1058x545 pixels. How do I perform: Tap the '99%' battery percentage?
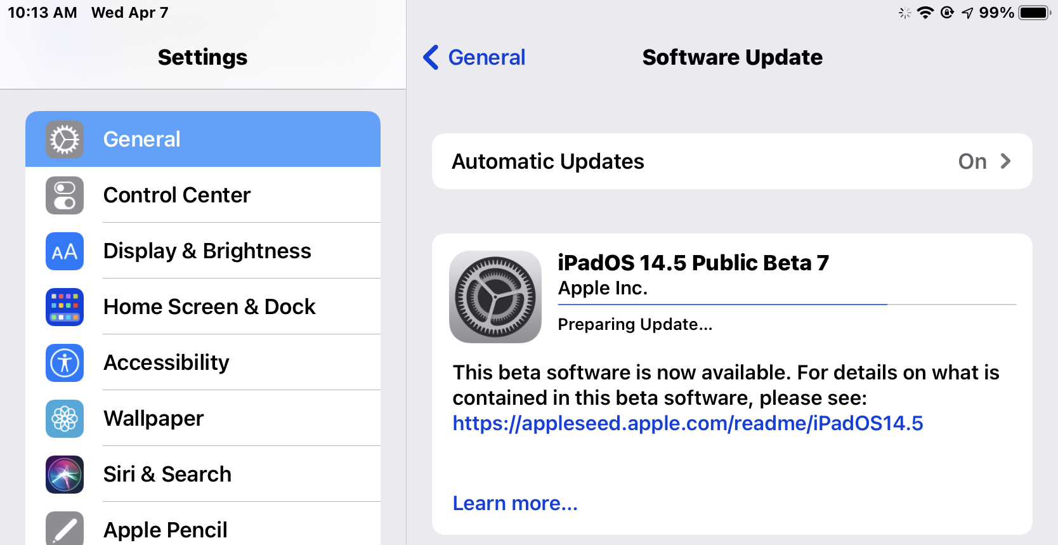(996, 13)
